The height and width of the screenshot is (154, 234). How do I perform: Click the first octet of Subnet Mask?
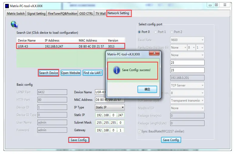(99, 123)
